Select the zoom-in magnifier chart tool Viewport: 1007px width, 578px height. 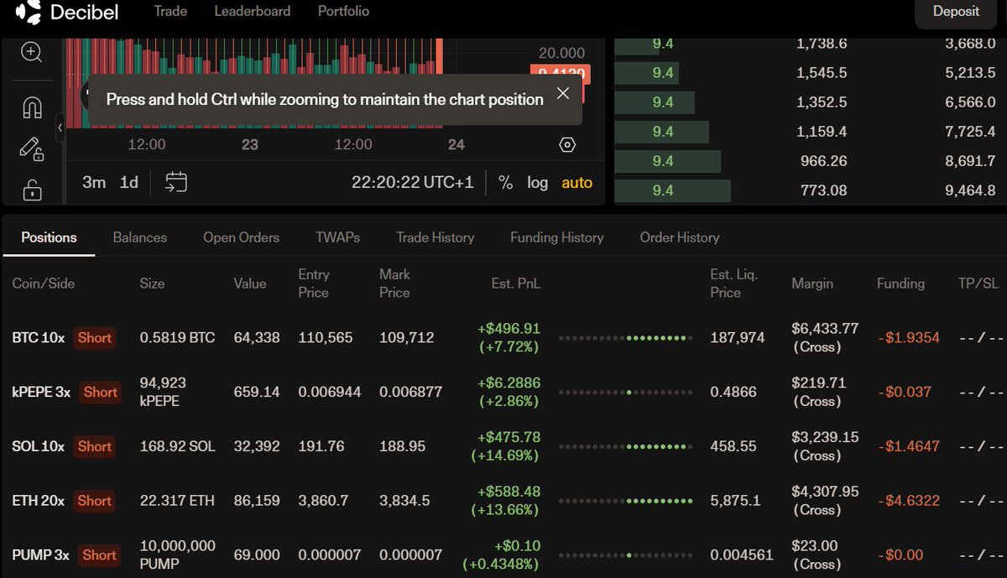[x=32, y=52]
